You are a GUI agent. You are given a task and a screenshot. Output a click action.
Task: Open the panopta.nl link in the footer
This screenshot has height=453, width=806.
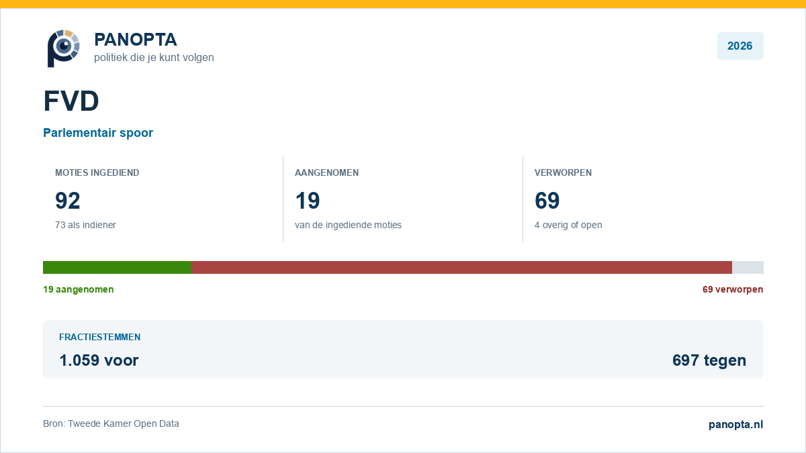click(x=736, y=425)
